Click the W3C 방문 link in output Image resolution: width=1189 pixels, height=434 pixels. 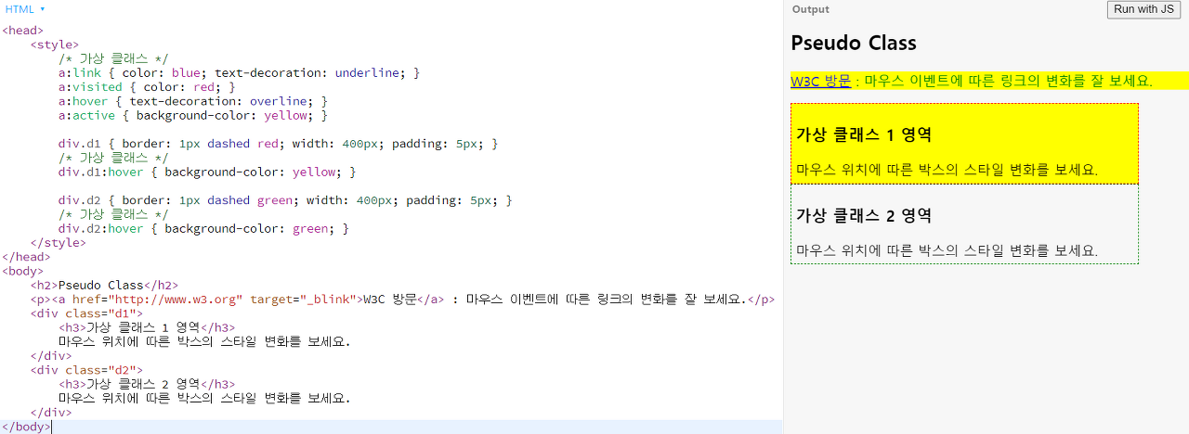[820, 81]
